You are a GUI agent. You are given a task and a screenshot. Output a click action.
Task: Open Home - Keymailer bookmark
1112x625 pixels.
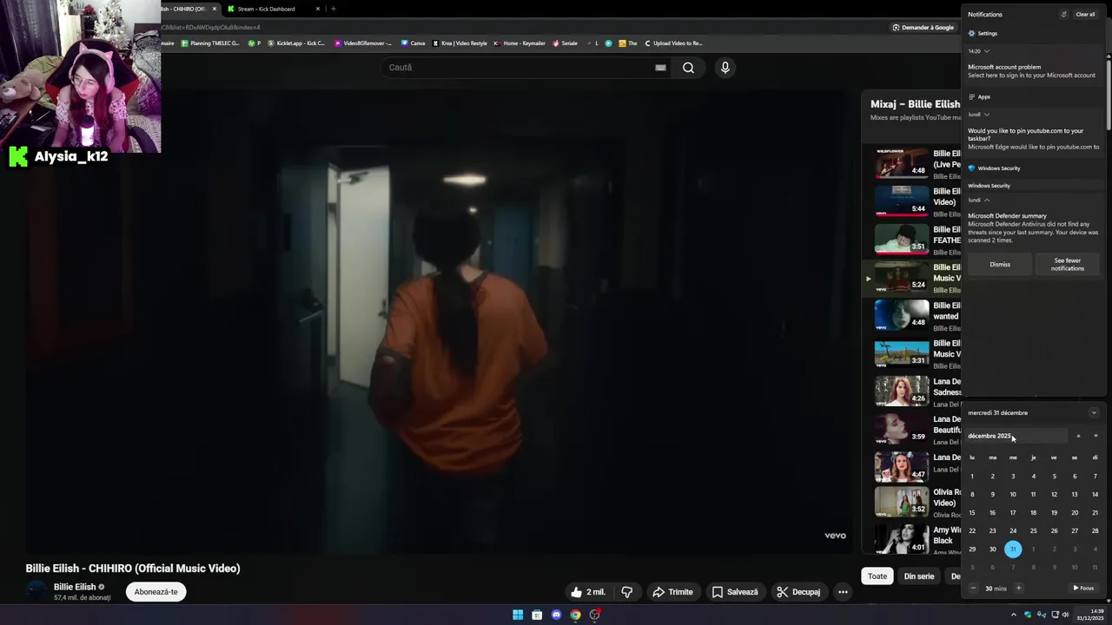click(520, 43)
